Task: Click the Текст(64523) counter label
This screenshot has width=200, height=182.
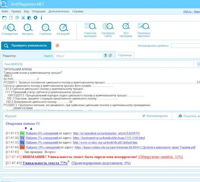Action: pos(13,64)
